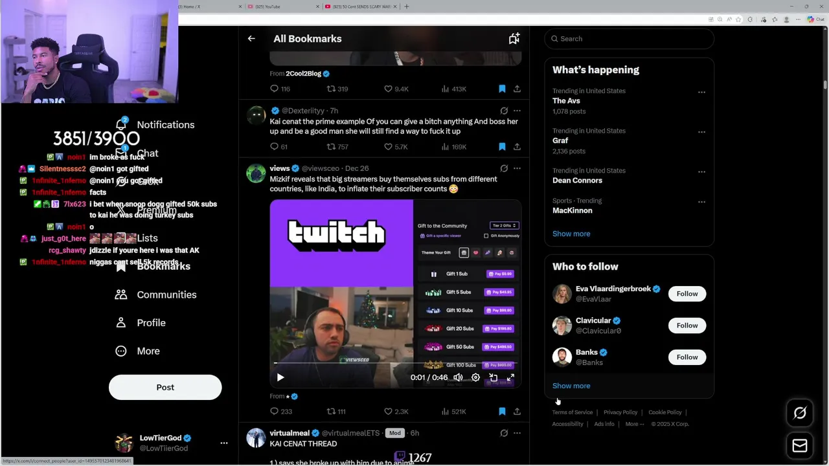Screen dimensions: 829x466
Task: Open the Edge Copilot Chat button
Action: click(815, 19)
